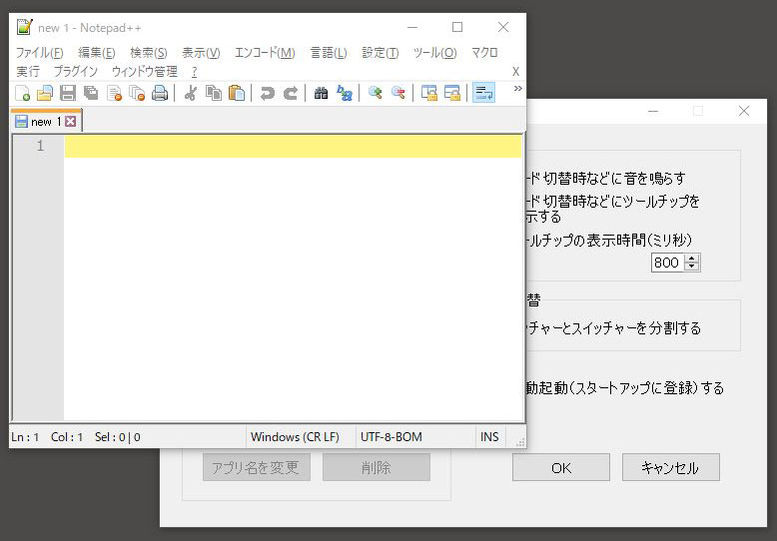
Task: Open the 表示(V) menu
Action: pyautogui.click(x=201, y=53)
